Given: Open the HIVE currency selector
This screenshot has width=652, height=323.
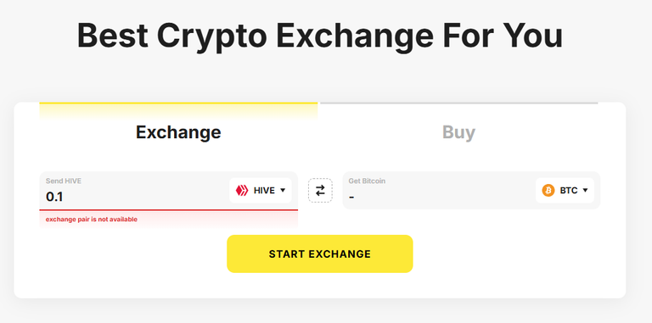Looking at the screenshot, I should [261, 191].
